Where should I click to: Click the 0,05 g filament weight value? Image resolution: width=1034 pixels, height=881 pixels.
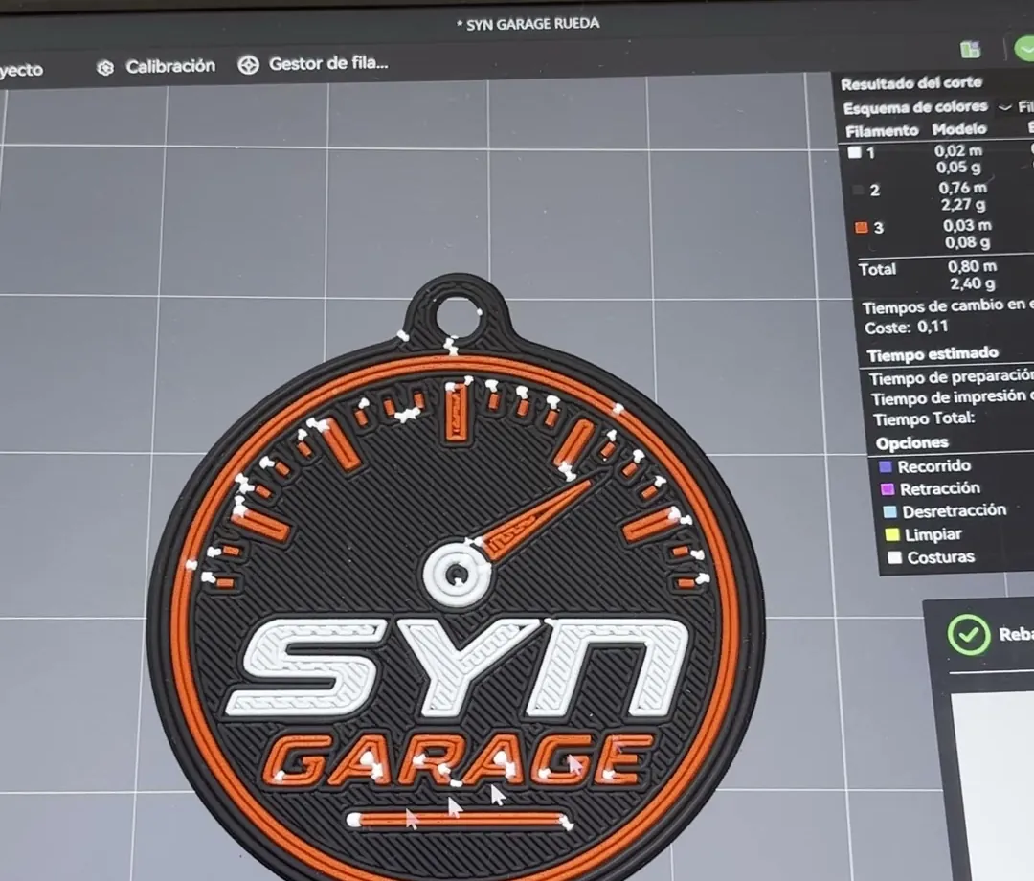coord(958,168)
